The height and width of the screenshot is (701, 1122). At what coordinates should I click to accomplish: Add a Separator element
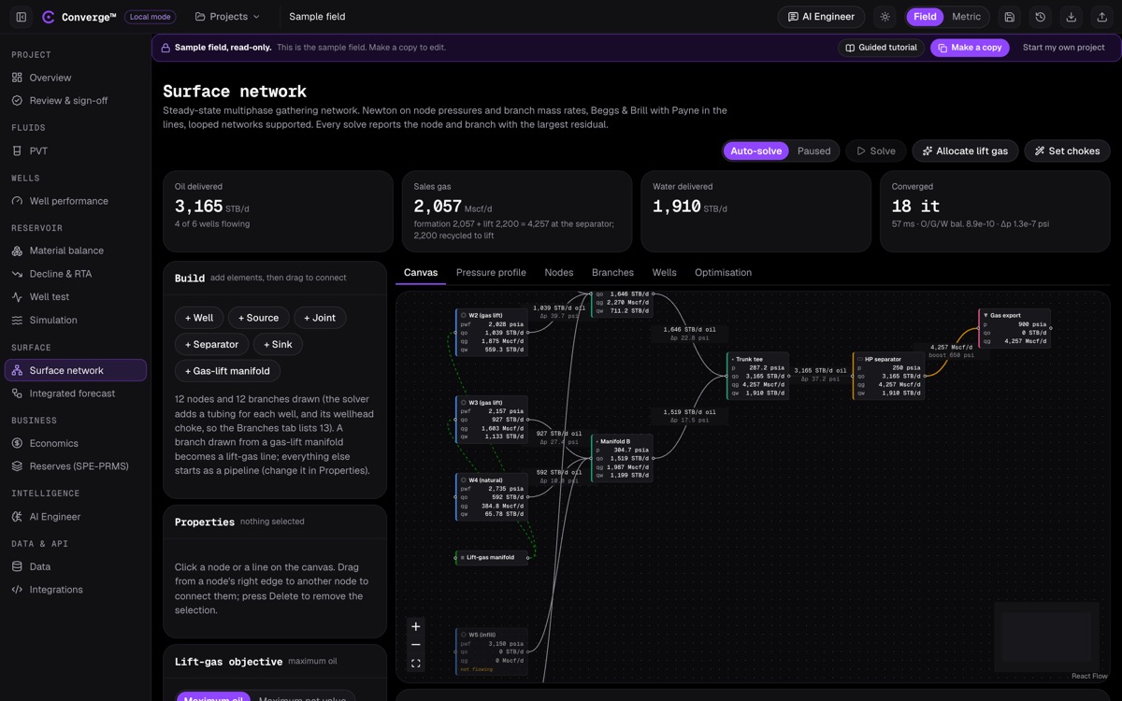[212, 344]
